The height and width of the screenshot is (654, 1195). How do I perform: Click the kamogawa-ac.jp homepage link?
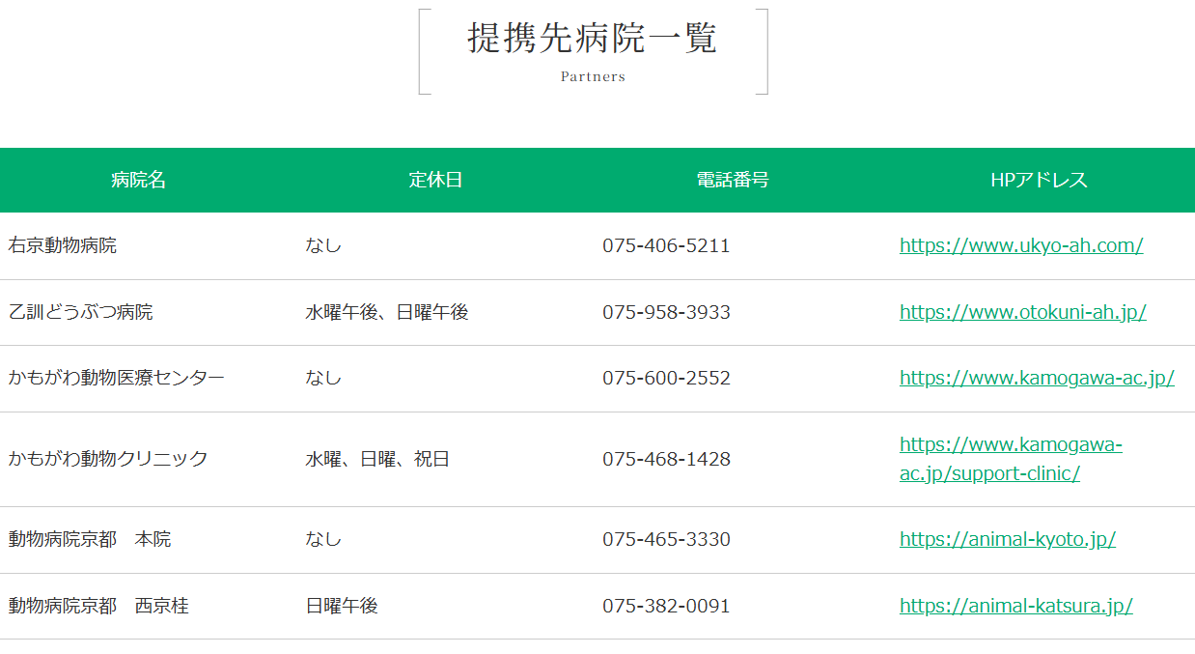[1036, 378]
